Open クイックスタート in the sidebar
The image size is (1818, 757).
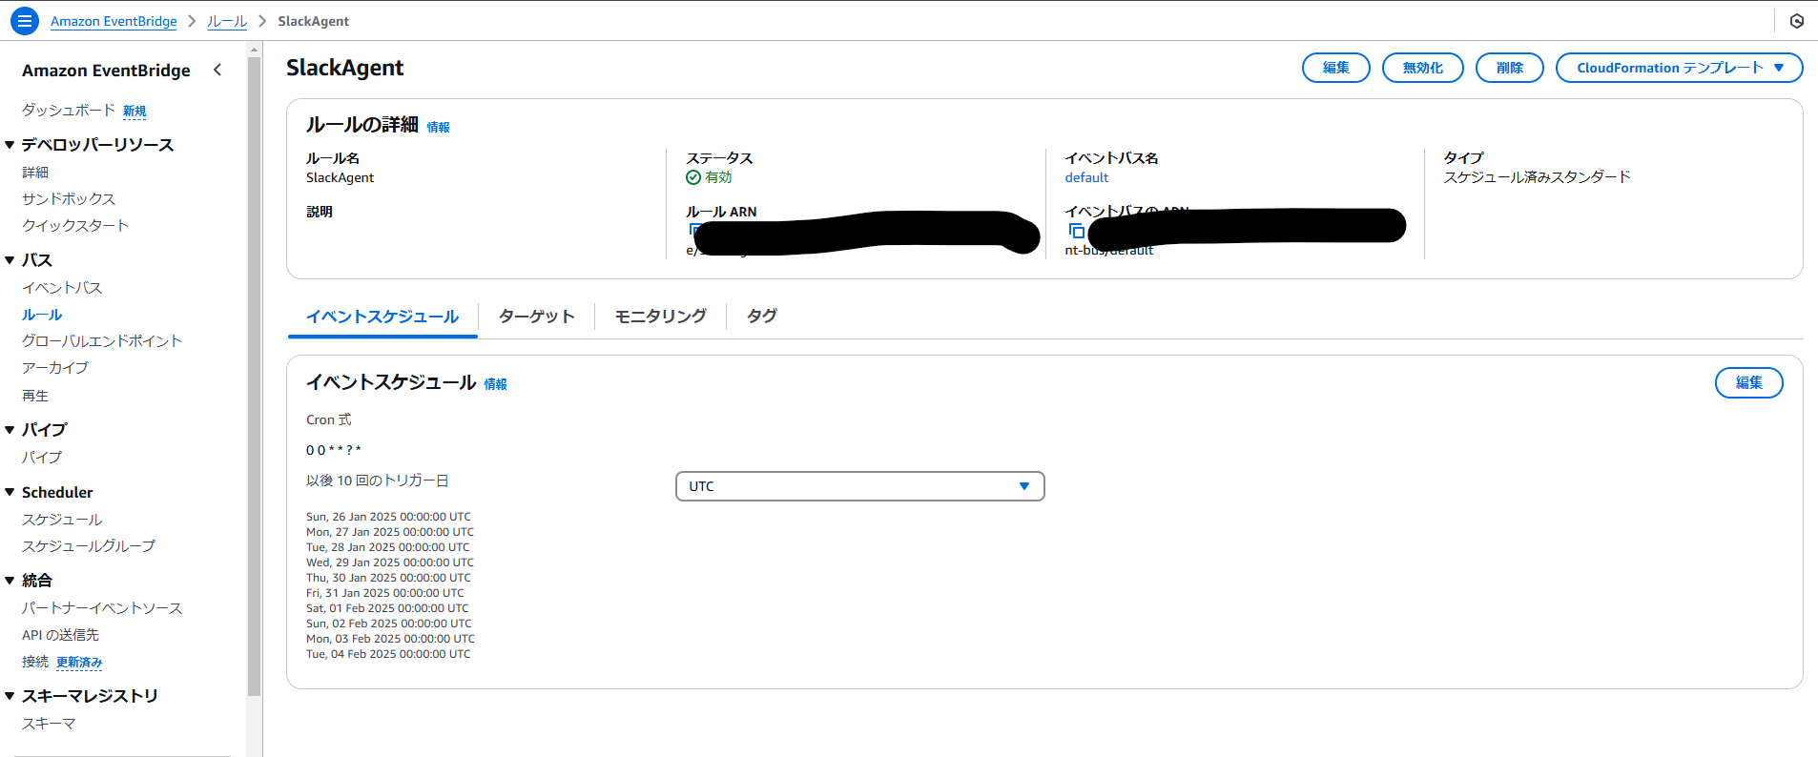[x=75, y=226]
